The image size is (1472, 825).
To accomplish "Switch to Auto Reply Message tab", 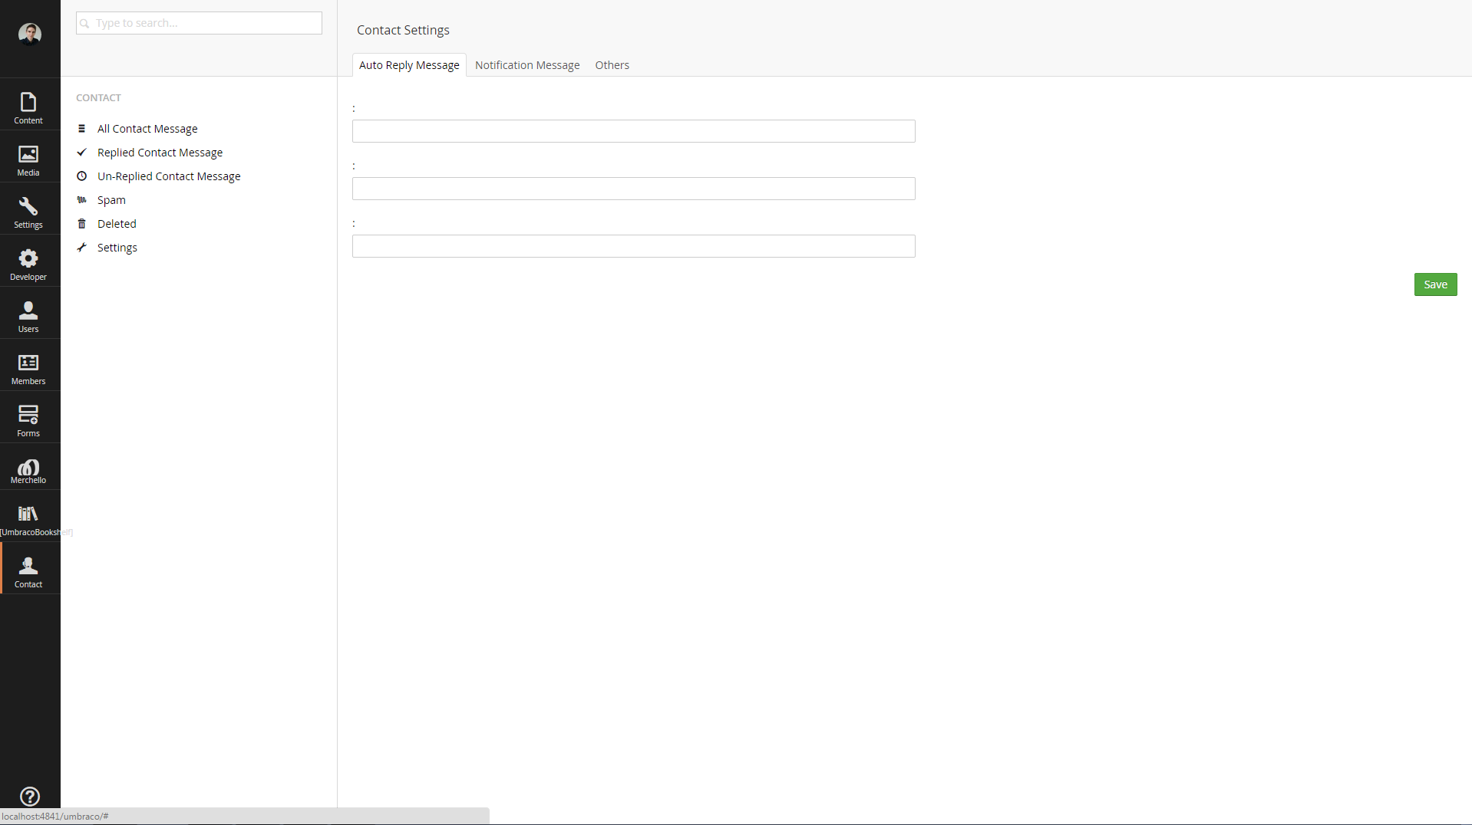I will (409, 65).
